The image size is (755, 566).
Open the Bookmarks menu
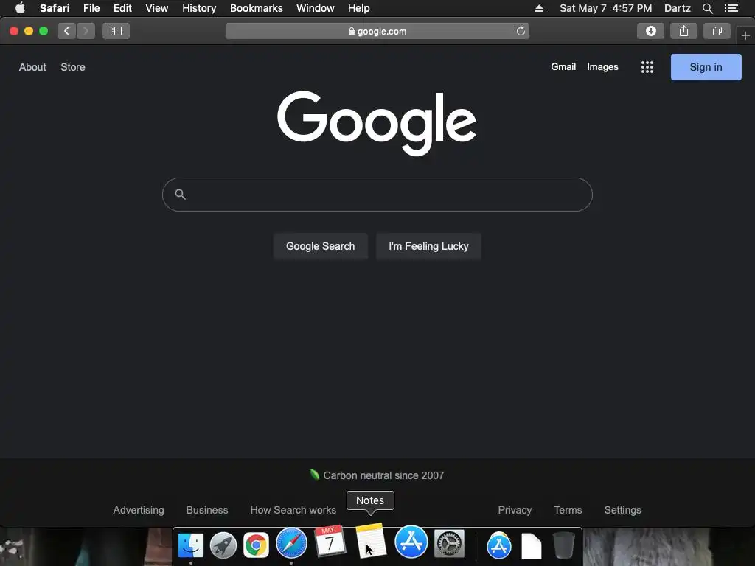pyautogui.click(x=256, y=8)
